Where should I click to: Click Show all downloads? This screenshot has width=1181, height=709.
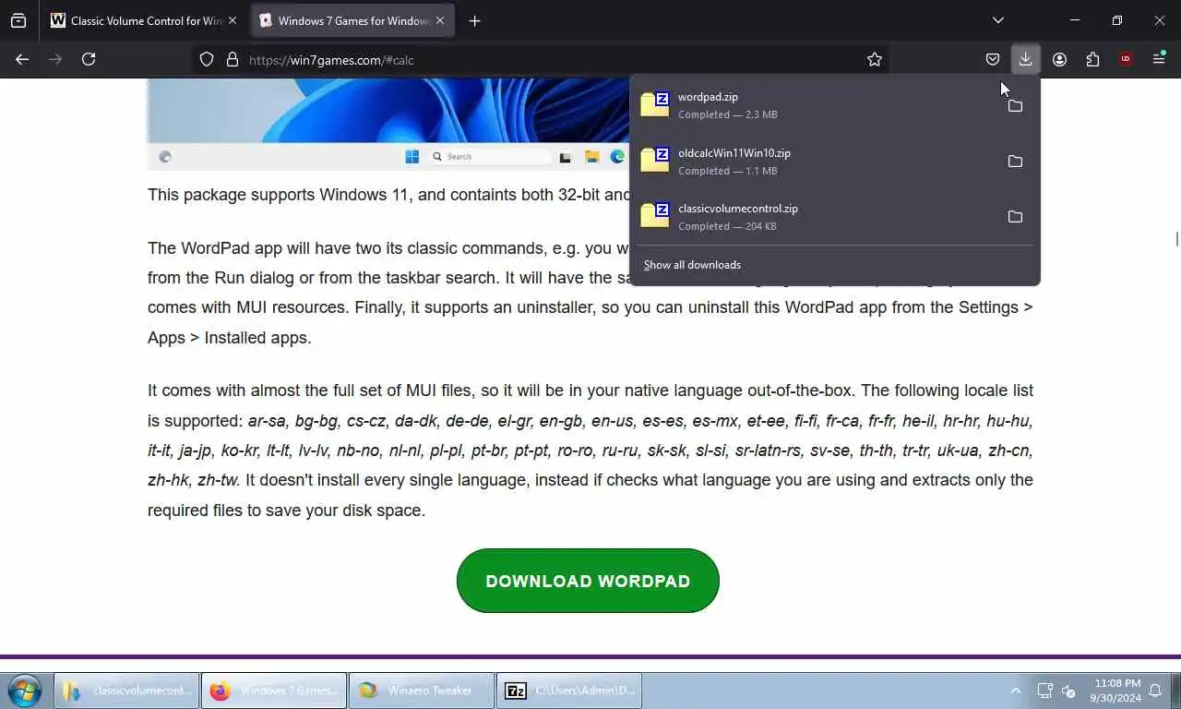click(x=692, y=265)
